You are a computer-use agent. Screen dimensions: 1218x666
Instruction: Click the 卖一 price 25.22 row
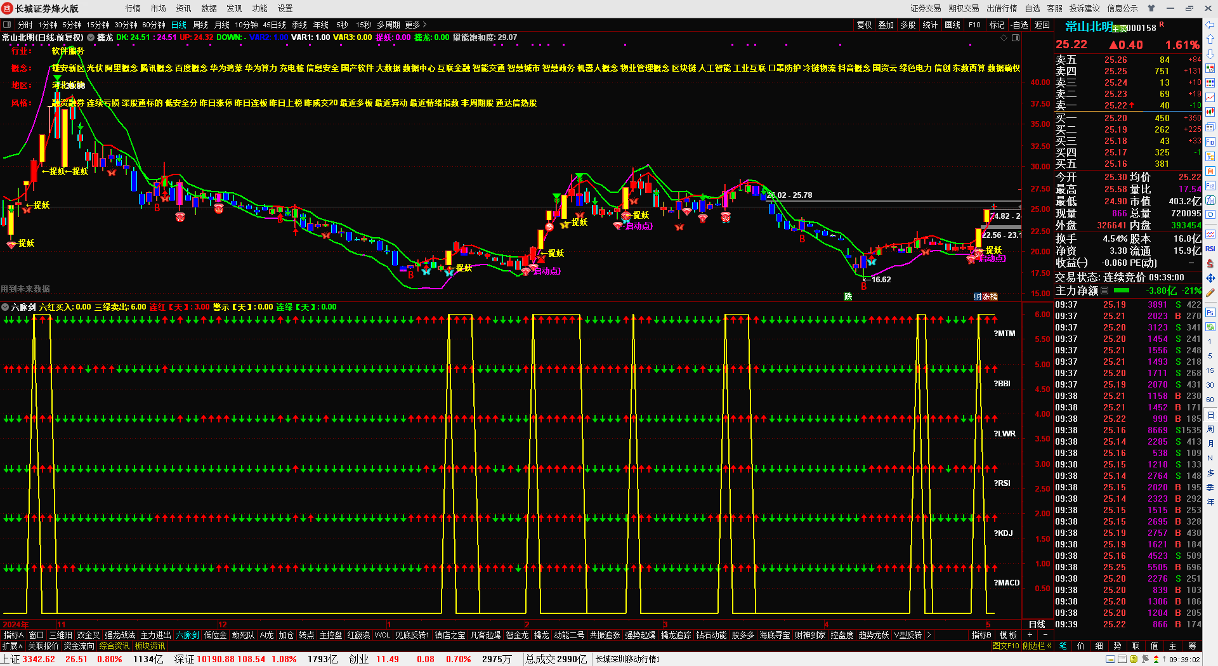[x=1127, y=105]
